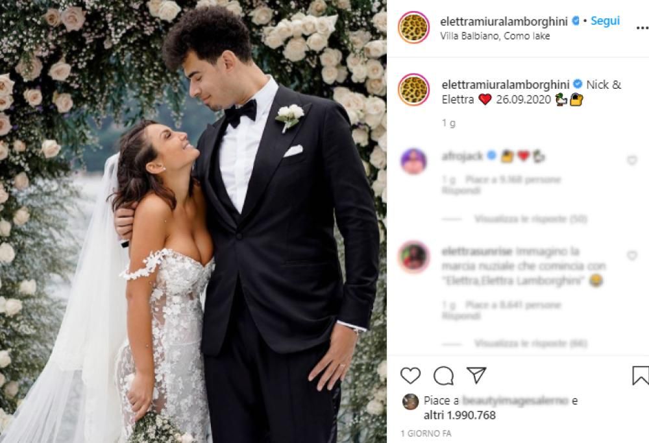The image size is (649, 443).
Task: Like elettrasunrise's comment with small heart
Action: click(631, 256)
